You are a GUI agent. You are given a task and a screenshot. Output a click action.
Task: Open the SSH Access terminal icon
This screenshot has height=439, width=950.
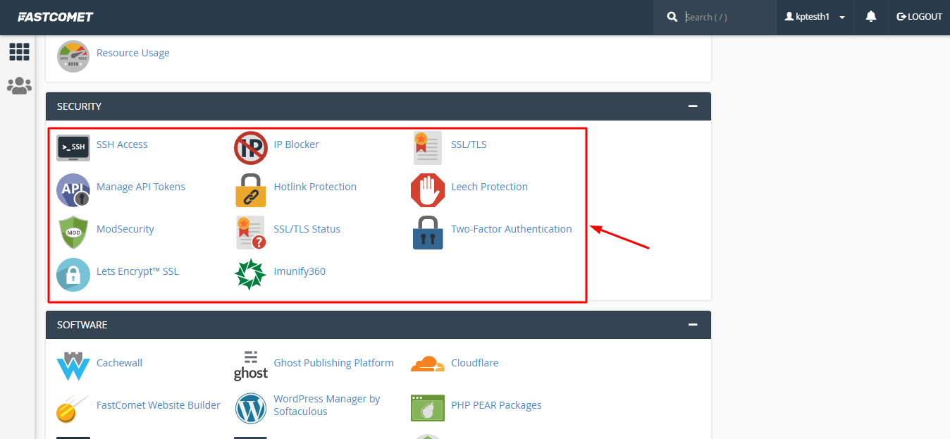point(73,147)
